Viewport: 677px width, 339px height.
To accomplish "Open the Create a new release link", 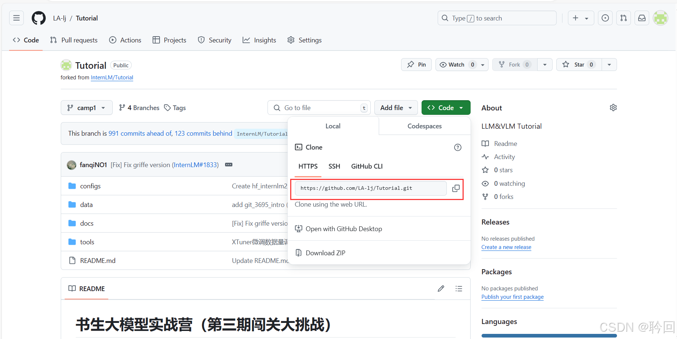I will pos(506,247).
